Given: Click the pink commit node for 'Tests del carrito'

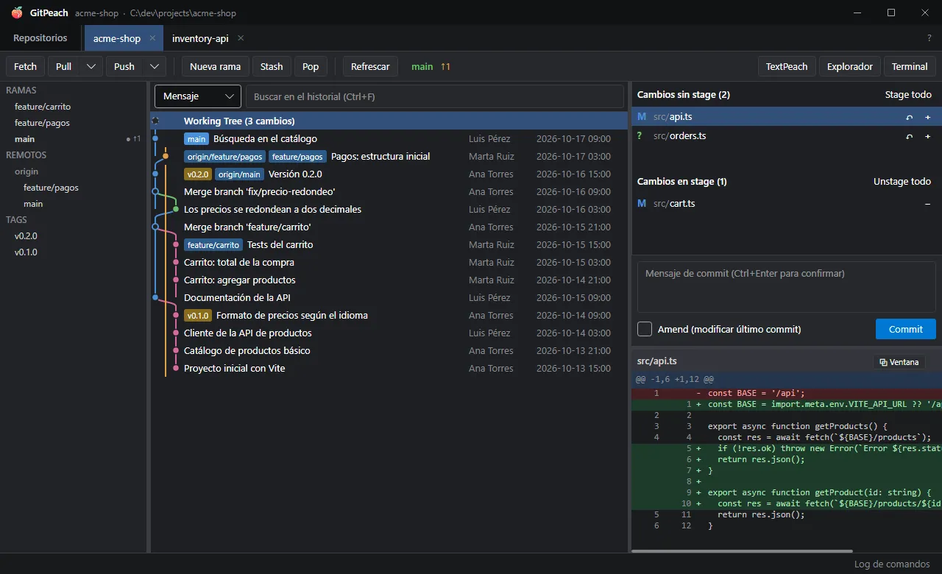Looking at the screenshot, I should 176,244.
